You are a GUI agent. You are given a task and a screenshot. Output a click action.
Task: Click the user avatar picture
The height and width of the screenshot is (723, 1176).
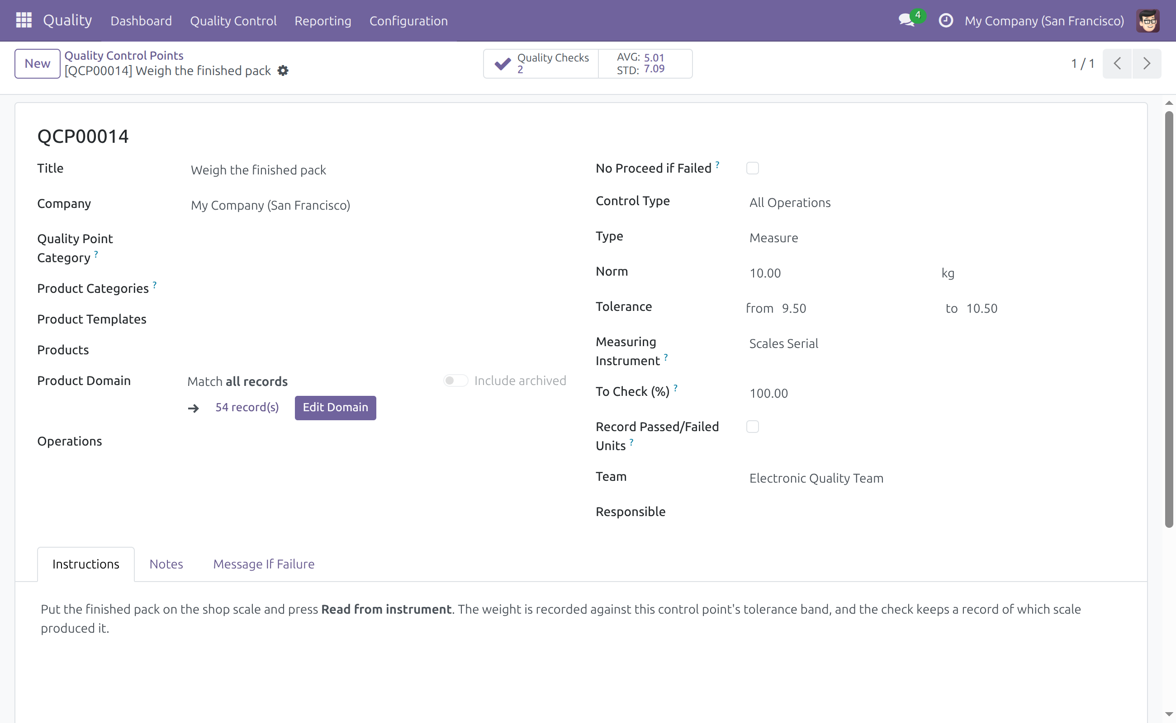pos(1148,21)
